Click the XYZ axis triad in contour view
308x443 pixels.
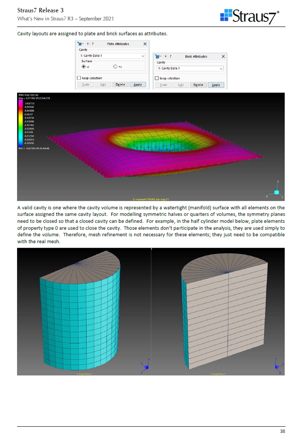tap(276, 192)
